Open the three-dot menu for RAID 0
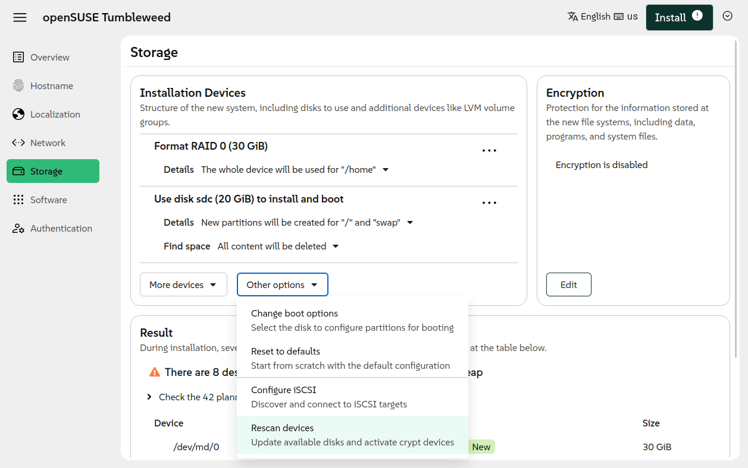This screenshot has height=468, width=748. click(x=489, y=150)
